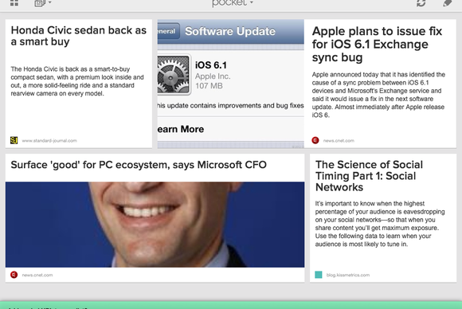Click the cnet favicon on the Apple article

(315, 140)
